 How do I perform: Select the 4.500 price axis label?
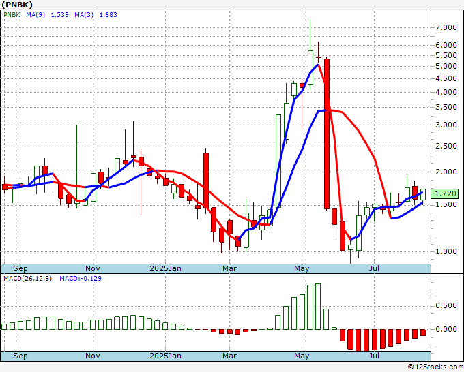point(446,78)
